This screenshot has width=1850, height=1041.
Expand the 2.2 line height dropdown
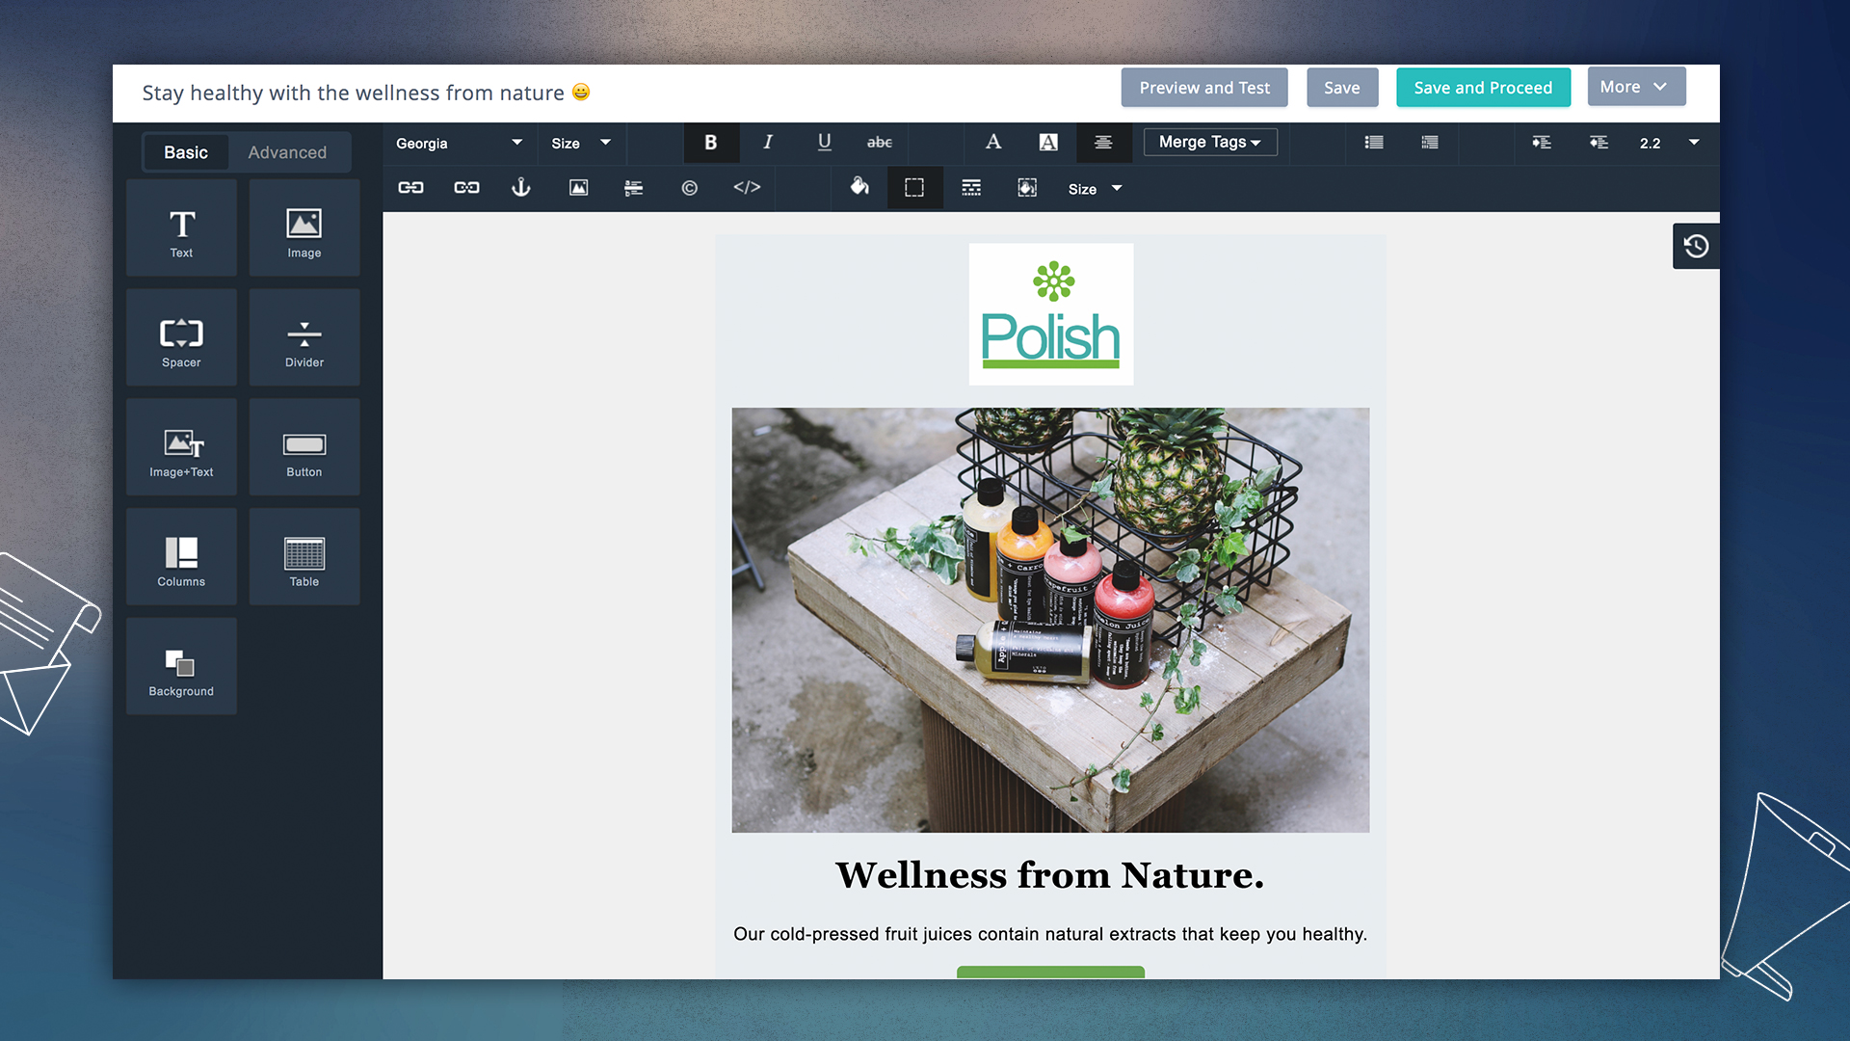pyautogui.click(x=1693, y=143)
